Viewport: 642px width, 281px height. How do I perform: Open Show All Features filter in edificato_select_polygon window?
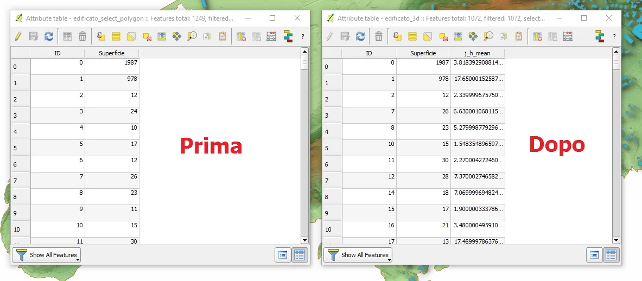(46, 255)
